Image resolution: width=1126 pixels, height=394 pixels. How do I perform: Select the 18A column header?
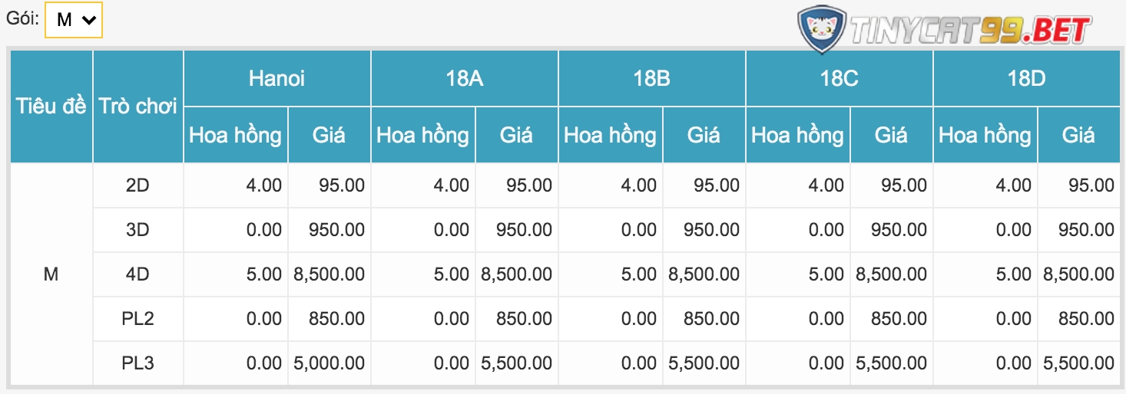tap(464, 78)
